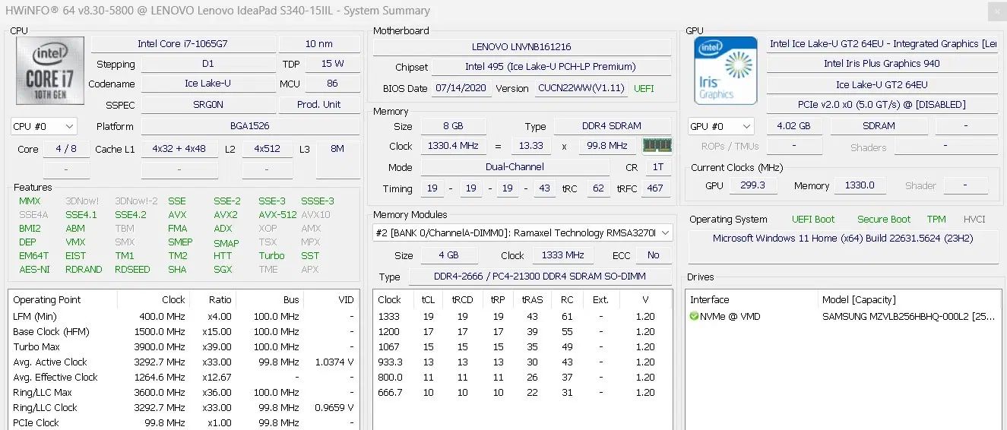Select the Stepping D1 value

click(x=207, y=64)
